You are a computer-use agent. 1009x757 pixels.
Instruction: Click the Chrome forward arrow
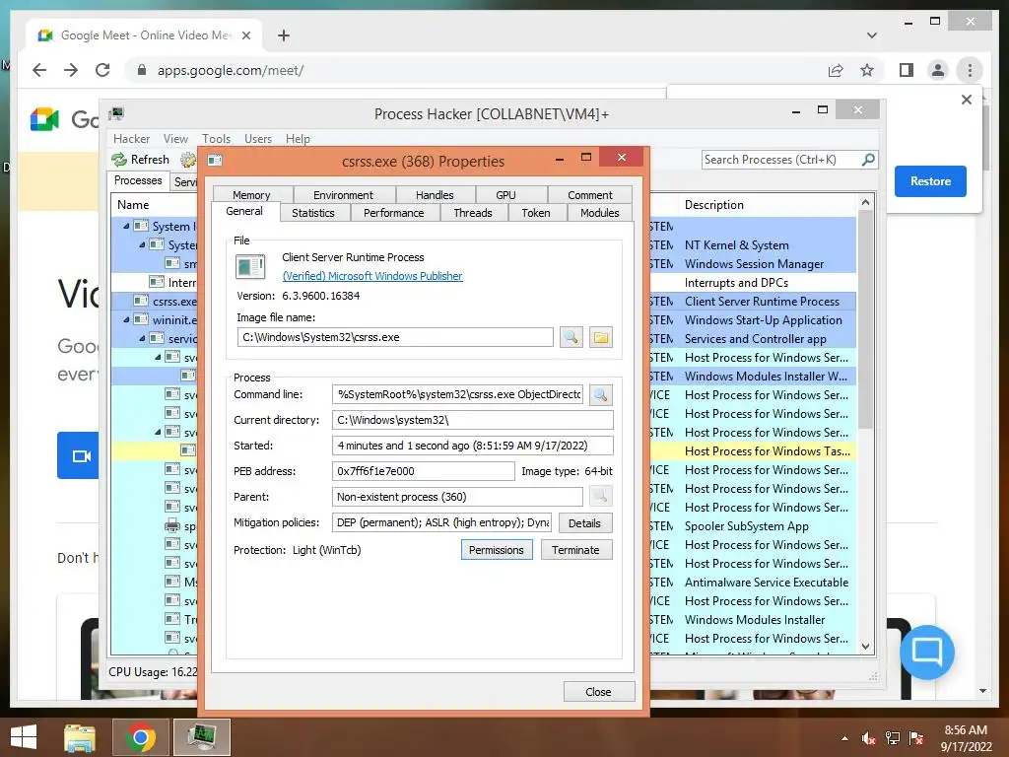[x=71, y=70]
